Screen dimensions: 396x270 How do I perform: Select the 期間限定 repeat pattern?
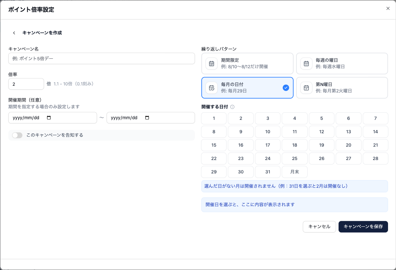[x=247, y=63]
